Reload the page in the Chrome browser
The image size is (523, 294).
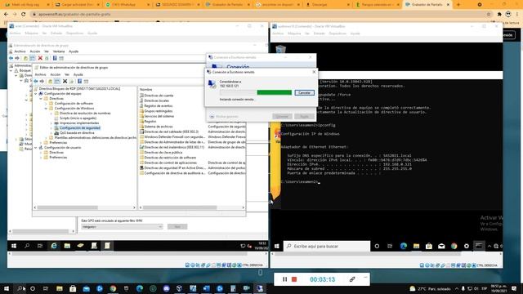point(24,15)
